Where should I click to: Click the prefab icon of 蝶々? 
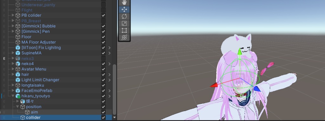[x=23, y=102]
